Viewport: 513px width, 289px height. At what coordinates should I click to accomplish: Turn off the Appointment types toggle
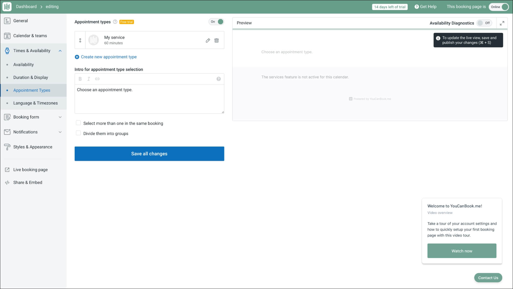pos(217,22)
